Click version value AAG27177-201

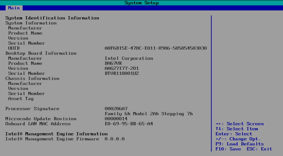(x=122, y=68)
